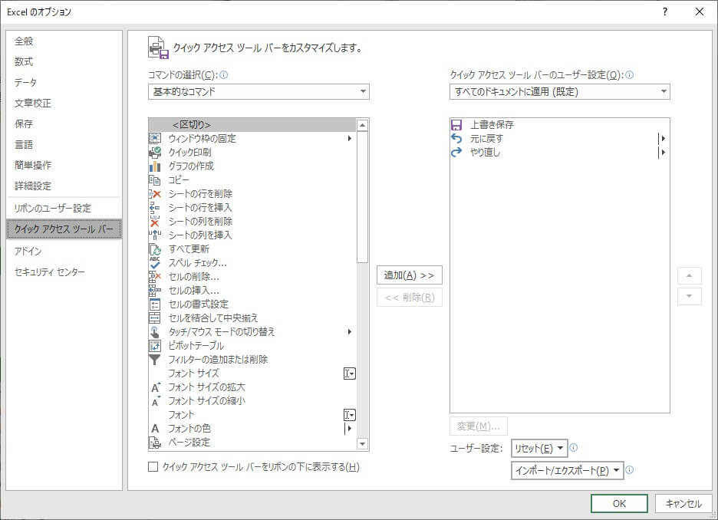Viewport: 718px width, 520px height.
Task: Select the フォントの色 icon
Action: [155, 429]
